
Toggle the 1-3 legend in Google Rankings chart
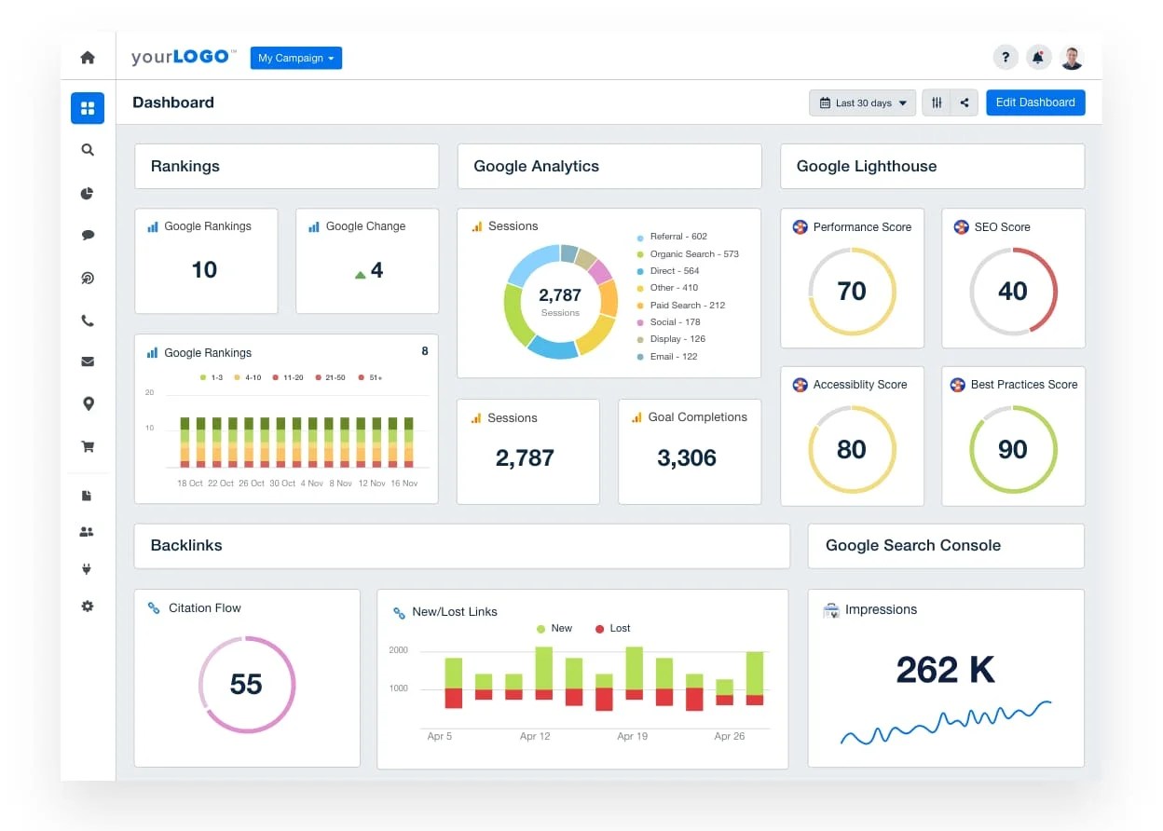[212, 377]
